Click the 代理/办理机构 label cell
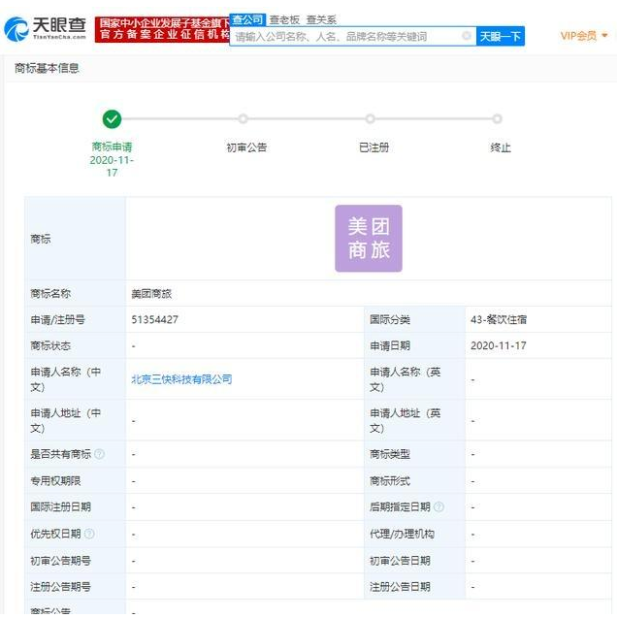Screen dimensions: 617x618 tap(414, 534)
